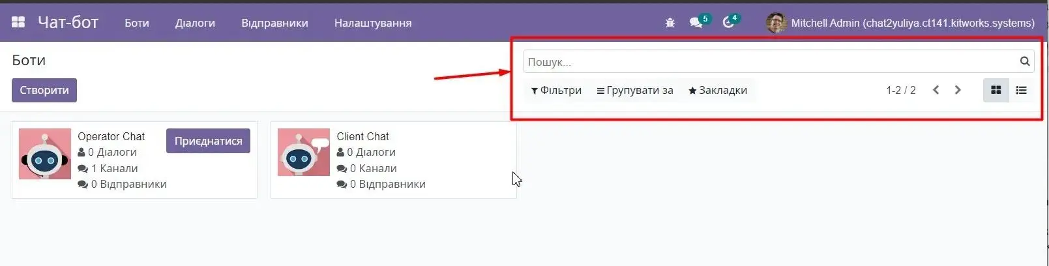Click the debug bug icon
The image size is (1049, 266).
pos(670,23)
